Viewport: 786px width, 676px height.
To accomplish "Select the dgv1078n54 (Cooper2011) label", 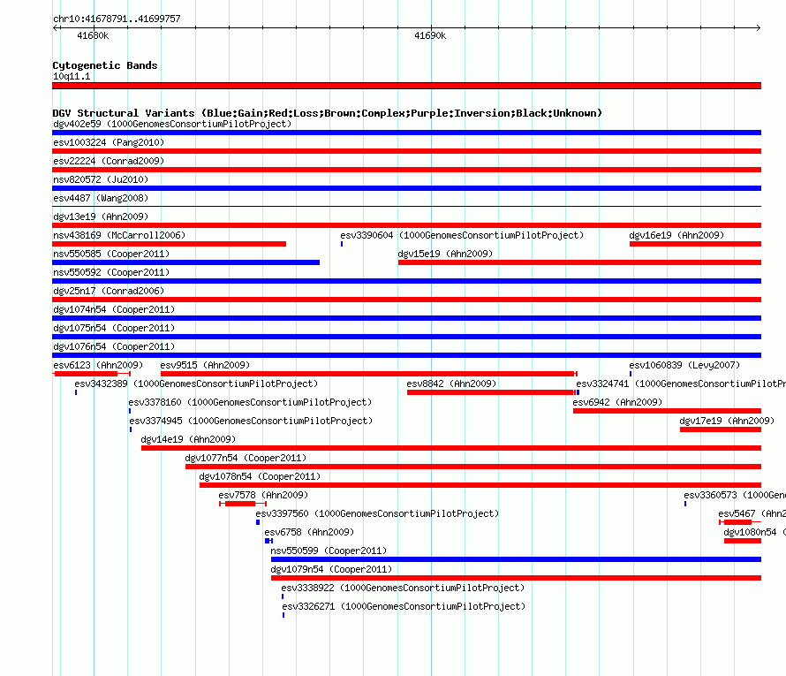I will point(260,476).
